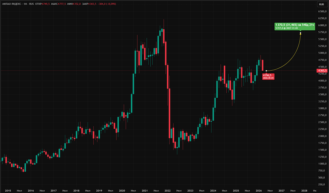The height and width of the screenshot is (193, 329).
Task: Click the ЗАКР value 4365,5
Action: click(92, 4)
